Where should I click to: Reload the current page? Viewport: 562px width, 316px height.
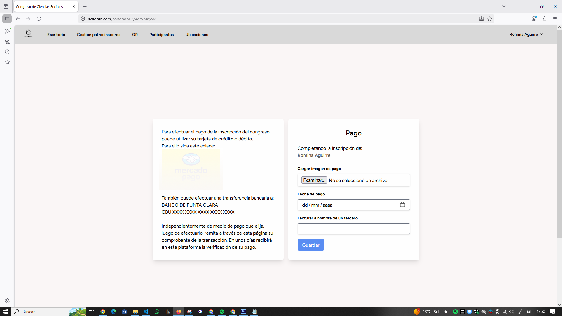tap(39, 19)
